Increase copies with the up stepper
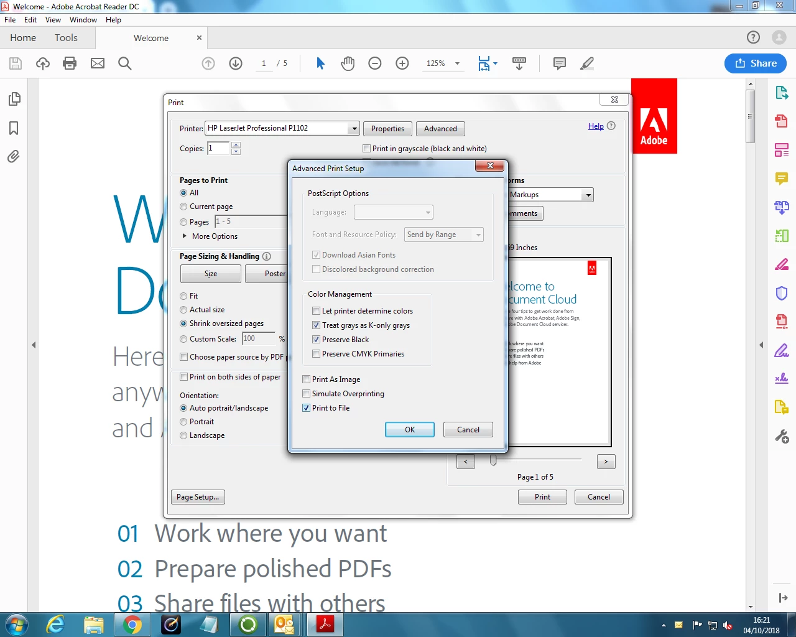The image size is (796, 637). (236, 145)
